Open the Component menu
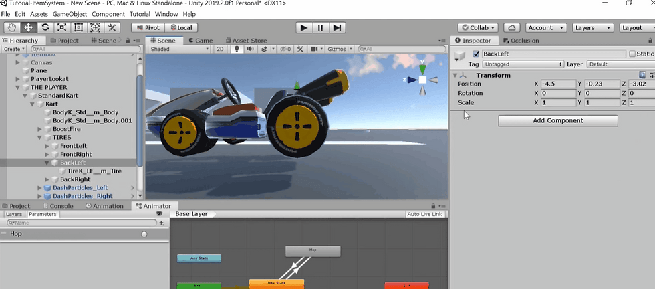This screenshot has height=289, width=655. click(x=108, y=14)
